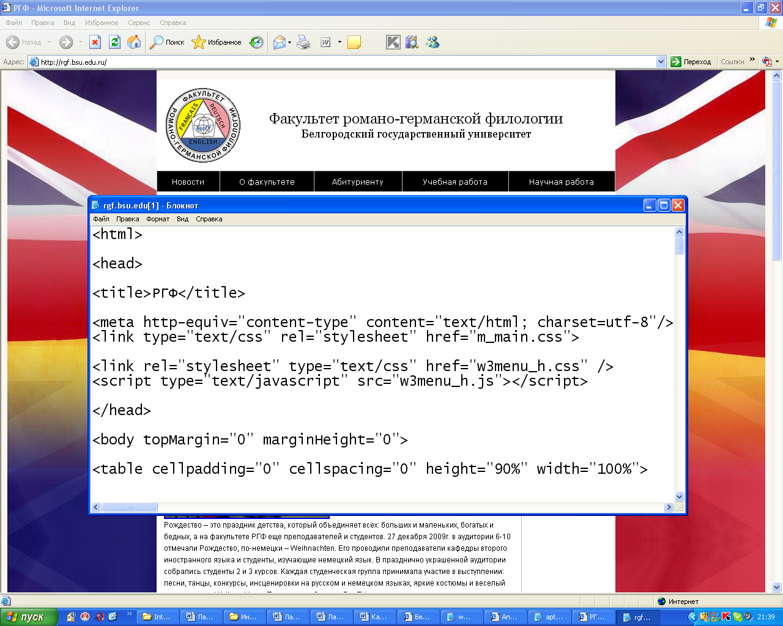
Task: Click the пуск Start button
Action: pos(29,617)
